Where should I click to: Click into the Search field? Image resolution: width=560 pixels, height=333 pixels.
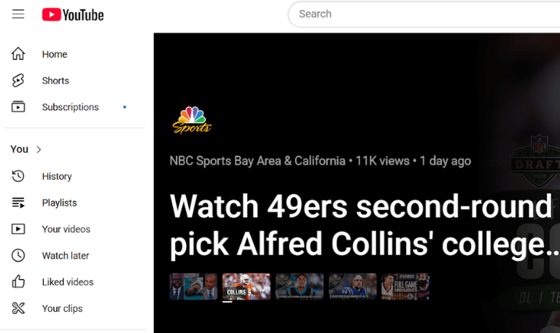pyautogui.click(x=423, y=14)
